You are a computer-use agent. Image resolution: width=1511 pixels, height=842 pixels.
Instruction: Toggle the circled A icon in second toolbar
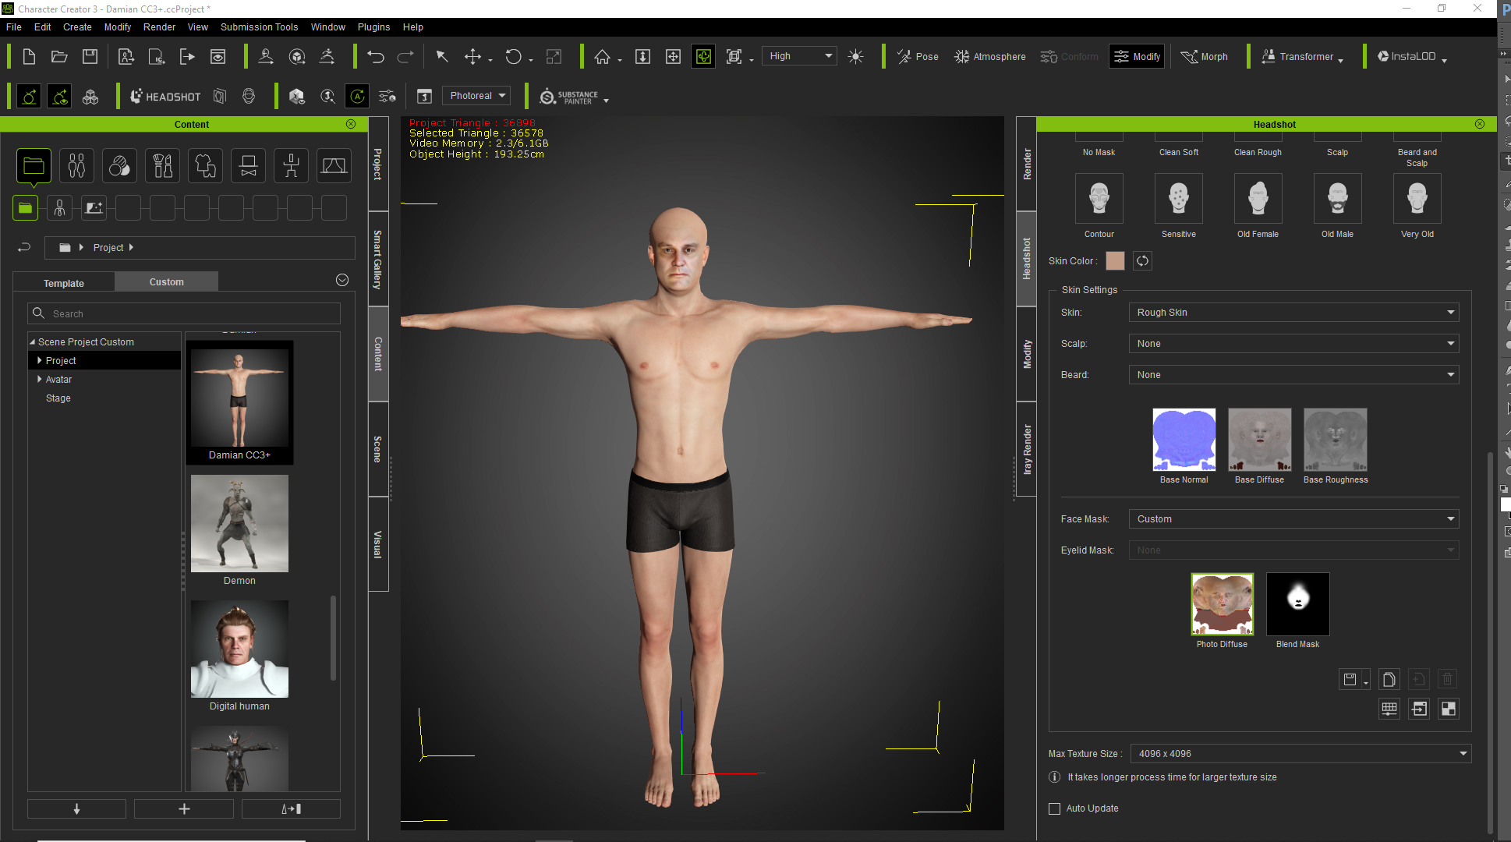point(357,97)
